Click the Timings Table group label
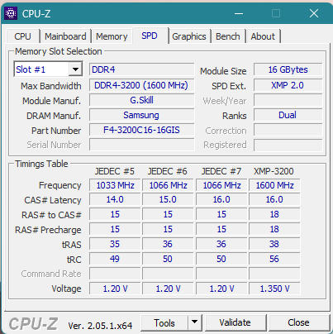This screenshot has width=333, height=334. point(41,164)
